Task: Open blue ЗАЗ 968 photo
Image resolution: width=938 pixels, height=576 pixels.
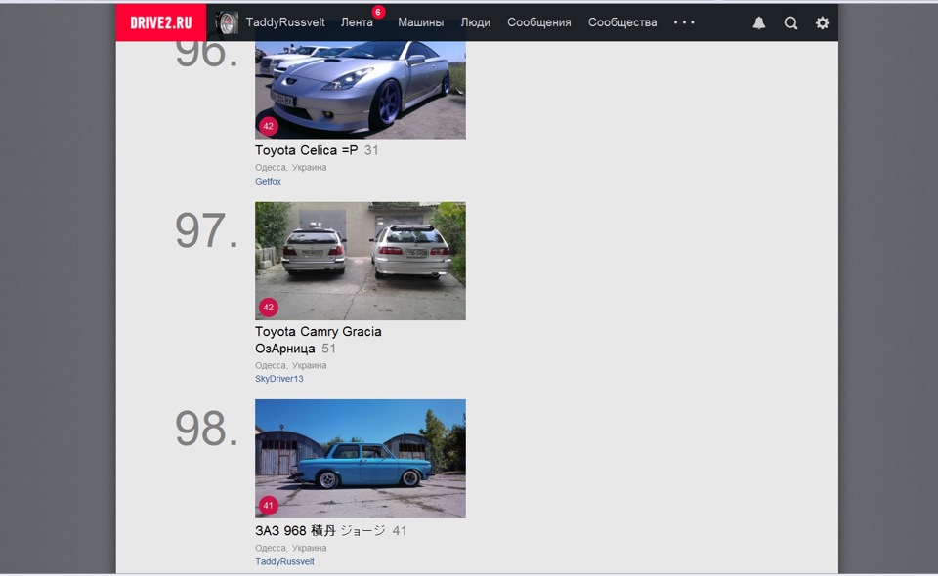Action: click(361, 458)
